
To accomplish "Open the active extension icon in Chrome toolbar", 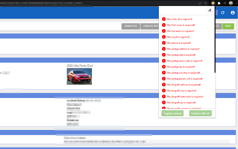I will pyautogui.click(x=213, y=3).
